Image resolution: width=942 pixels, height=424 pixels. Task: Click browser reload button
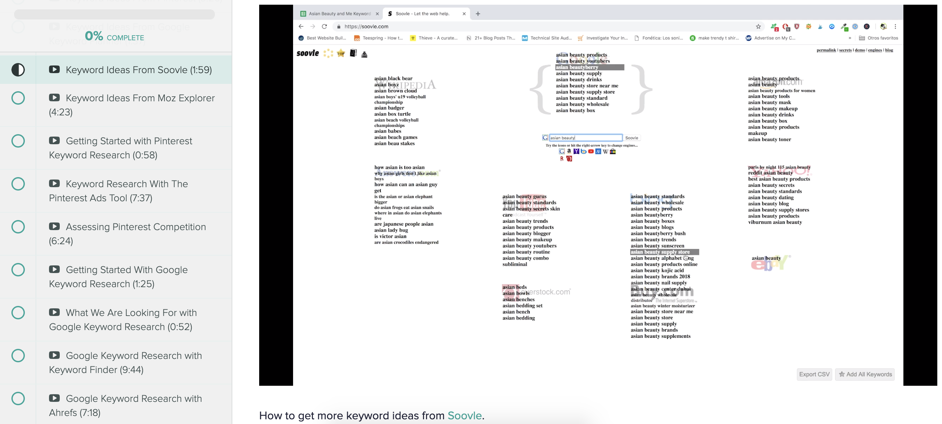(324, 26)
